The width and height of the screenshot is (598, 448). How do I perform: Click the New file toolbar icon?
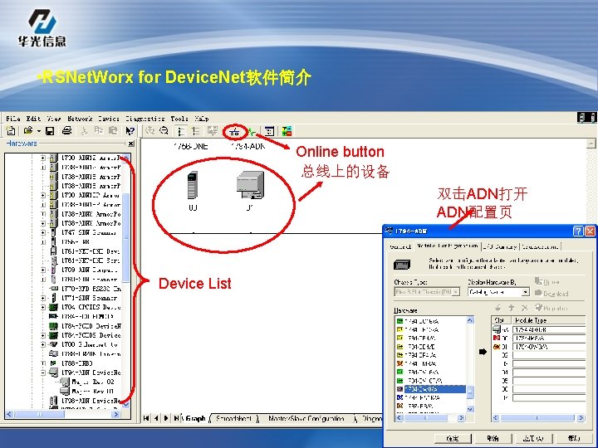click(11, 131)
